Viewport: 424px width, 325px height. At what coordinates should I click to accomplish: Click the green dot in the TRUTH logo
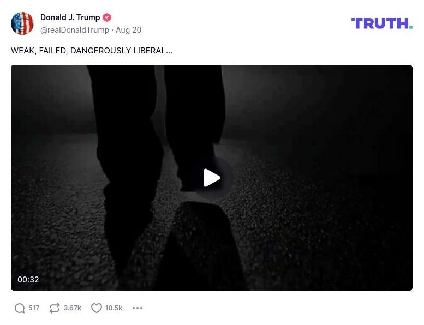(411, 27)
